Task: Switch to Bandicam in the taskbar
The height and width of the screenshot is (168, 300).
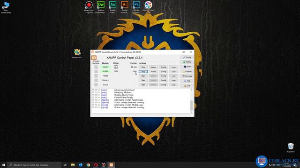Action: [104, 165]
